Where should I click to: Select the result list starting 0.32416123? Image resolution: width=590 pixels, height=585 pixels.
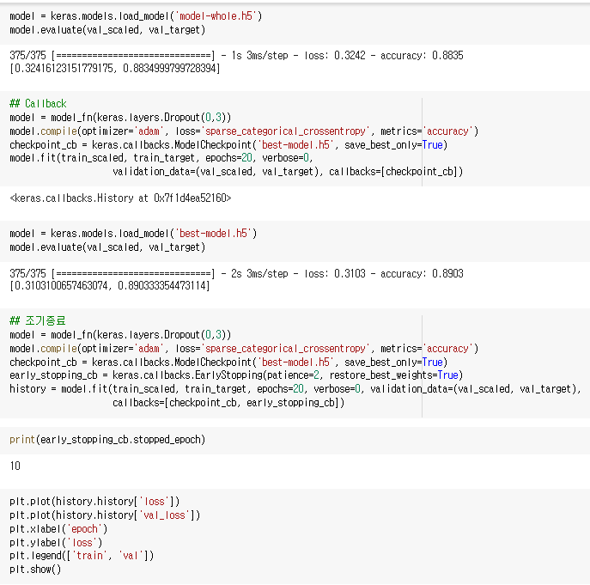pyautogui.click(x=115, y=69)
